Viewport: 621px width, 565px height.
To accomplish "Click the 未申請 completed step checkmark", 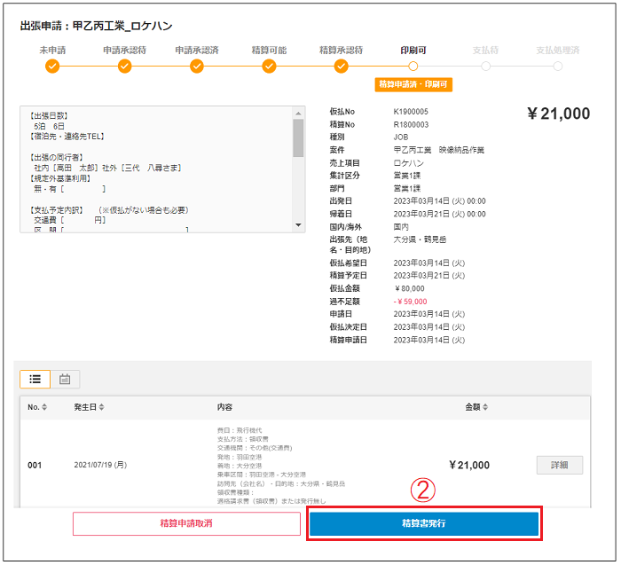I will pos(52,66).
